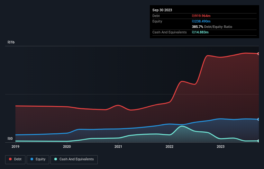
Task: Click Cash And Equivalents label in tooltip
Action: coord(169,32)
